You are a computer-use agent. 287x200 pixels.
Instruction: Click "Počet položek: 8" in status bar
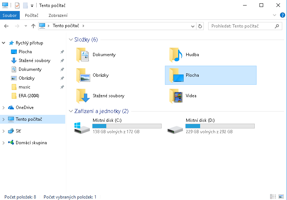(x=20, y=197)
